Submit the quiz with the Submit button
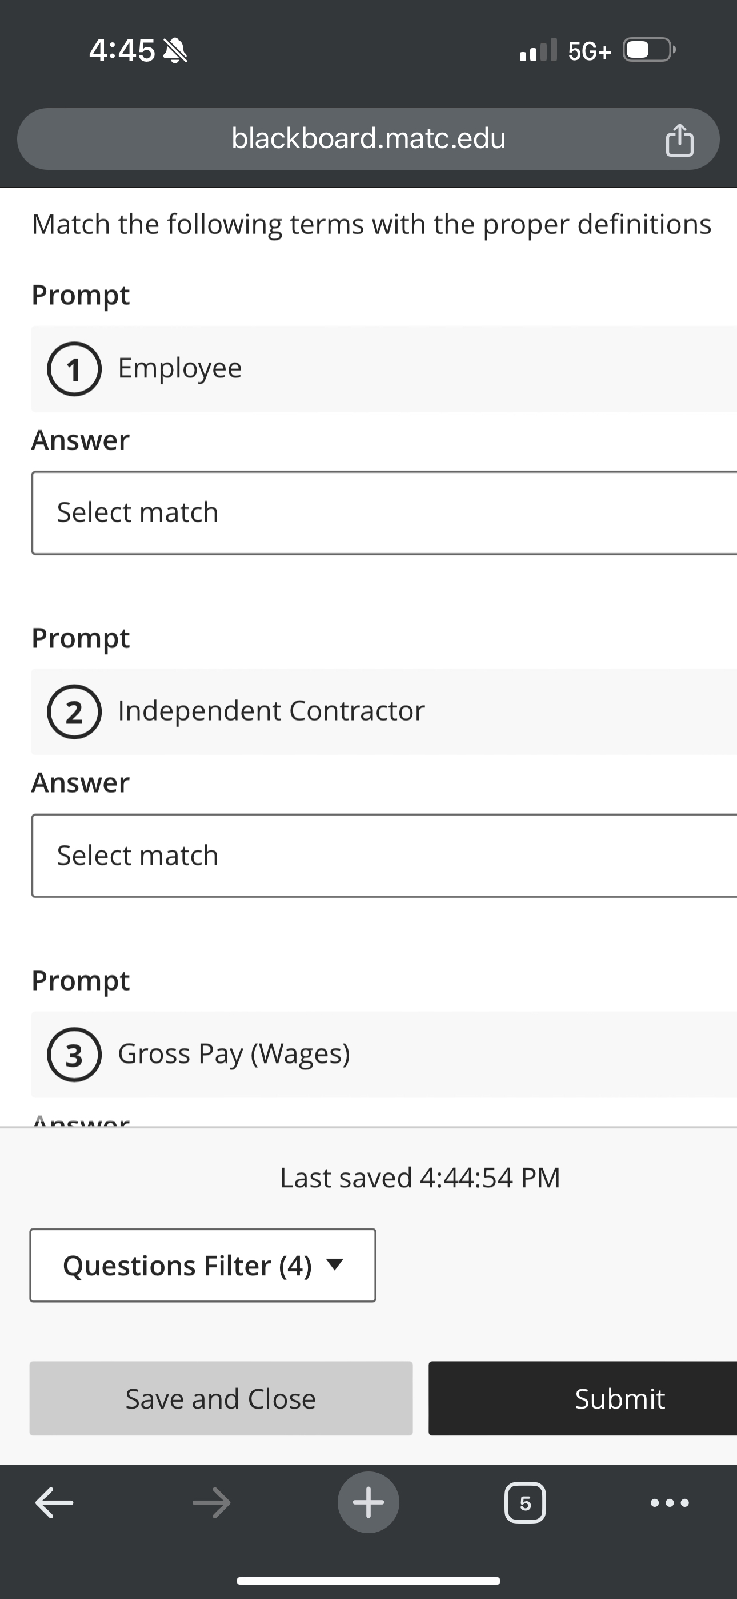 coord(620,1398)
